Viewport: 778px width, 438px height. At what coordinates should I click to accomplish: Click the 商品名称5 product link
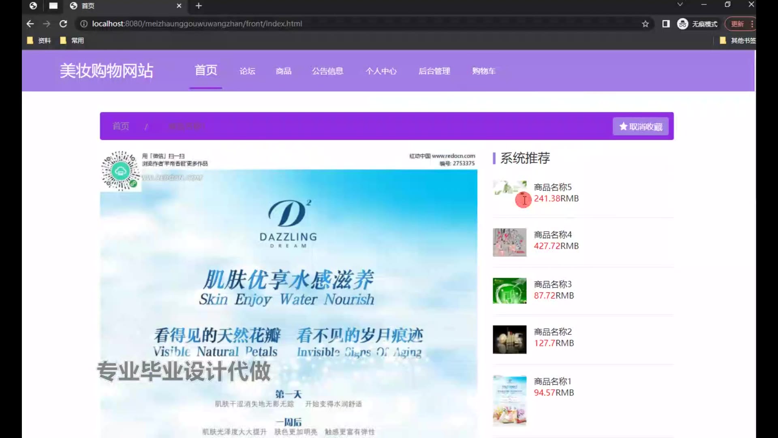(552, 187)
